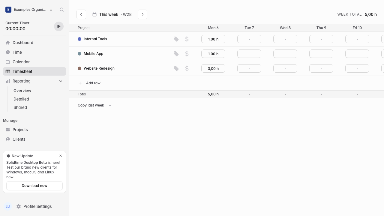The image size is (384, 216).
Task: Toggle billable dollar icon for Internal Tools
Action: tap(187, 39)
